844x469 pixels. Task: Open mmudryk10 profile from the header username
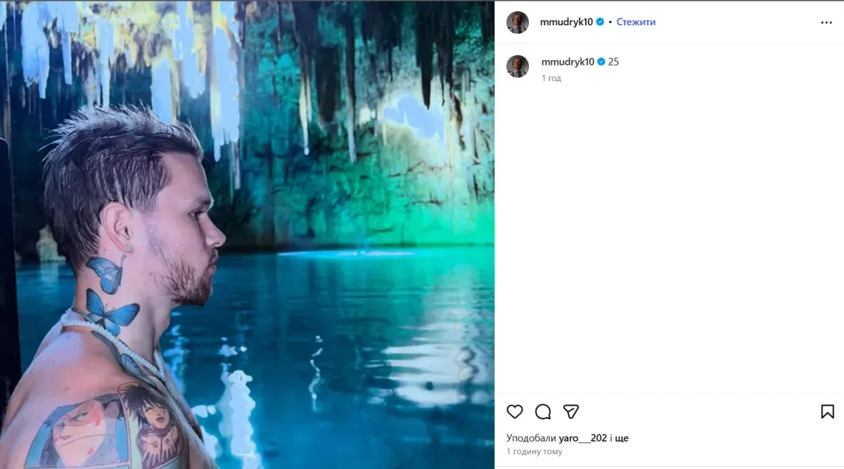click(x=566, y=22)
